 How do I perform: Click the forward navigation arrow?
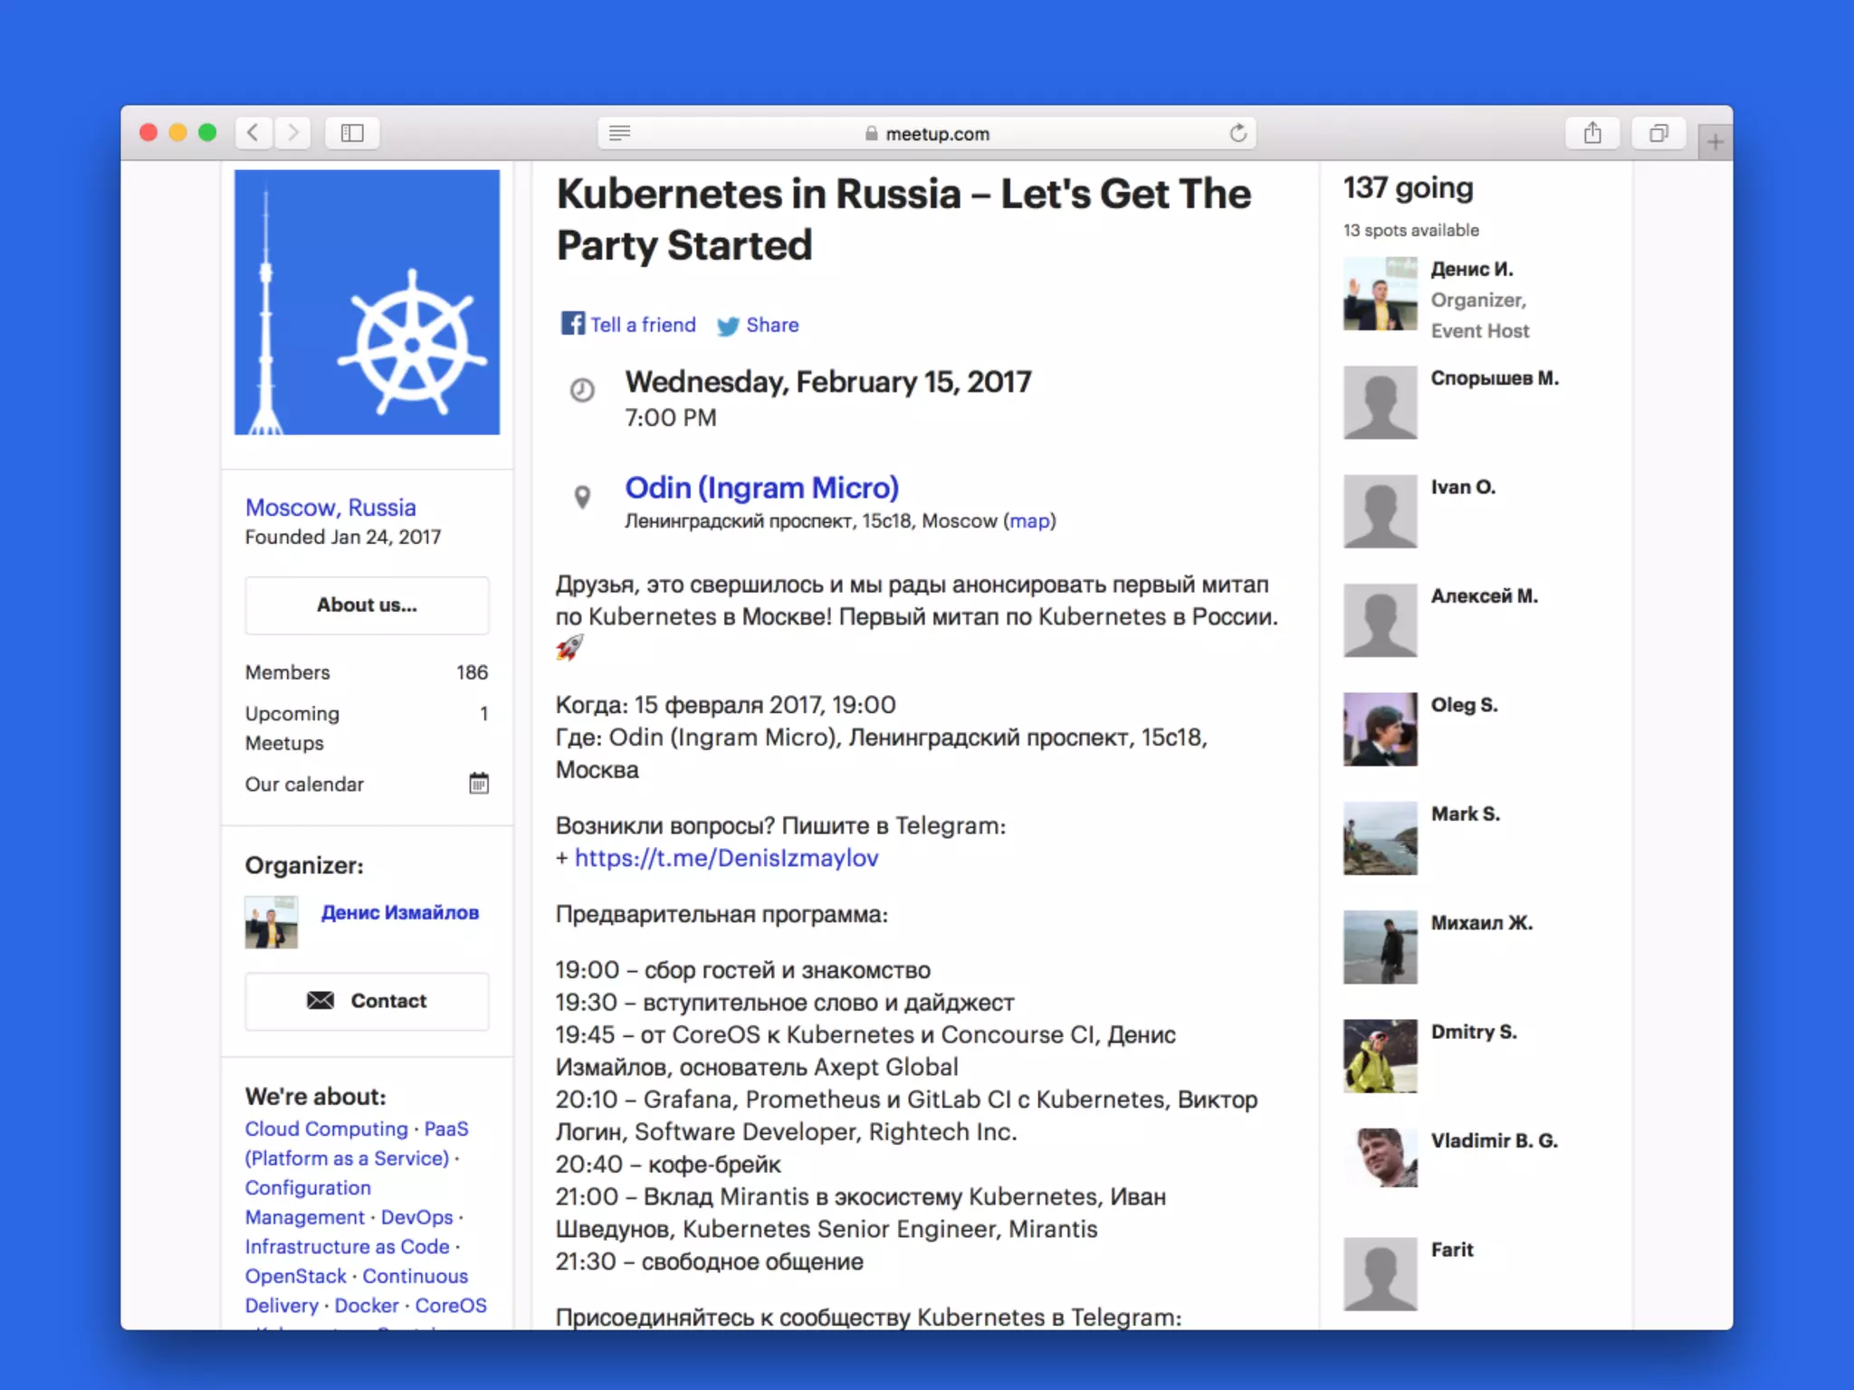292,133
